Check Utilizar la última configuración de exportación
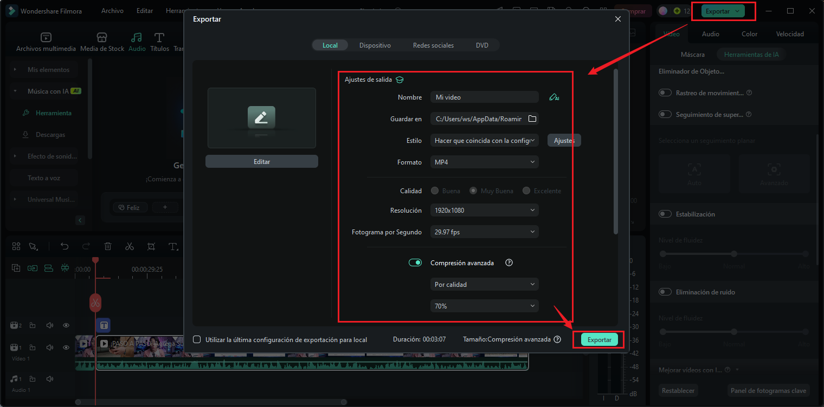824x407 pixels. click(197, 339)
